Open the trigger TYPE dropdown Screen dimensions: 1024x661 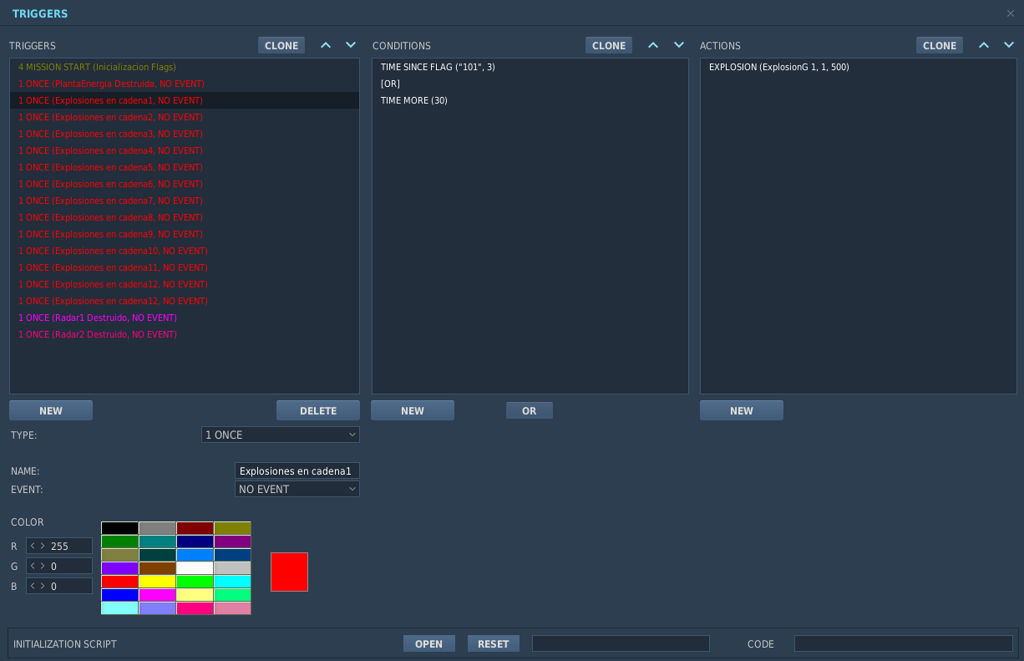[x=281, y=435]
